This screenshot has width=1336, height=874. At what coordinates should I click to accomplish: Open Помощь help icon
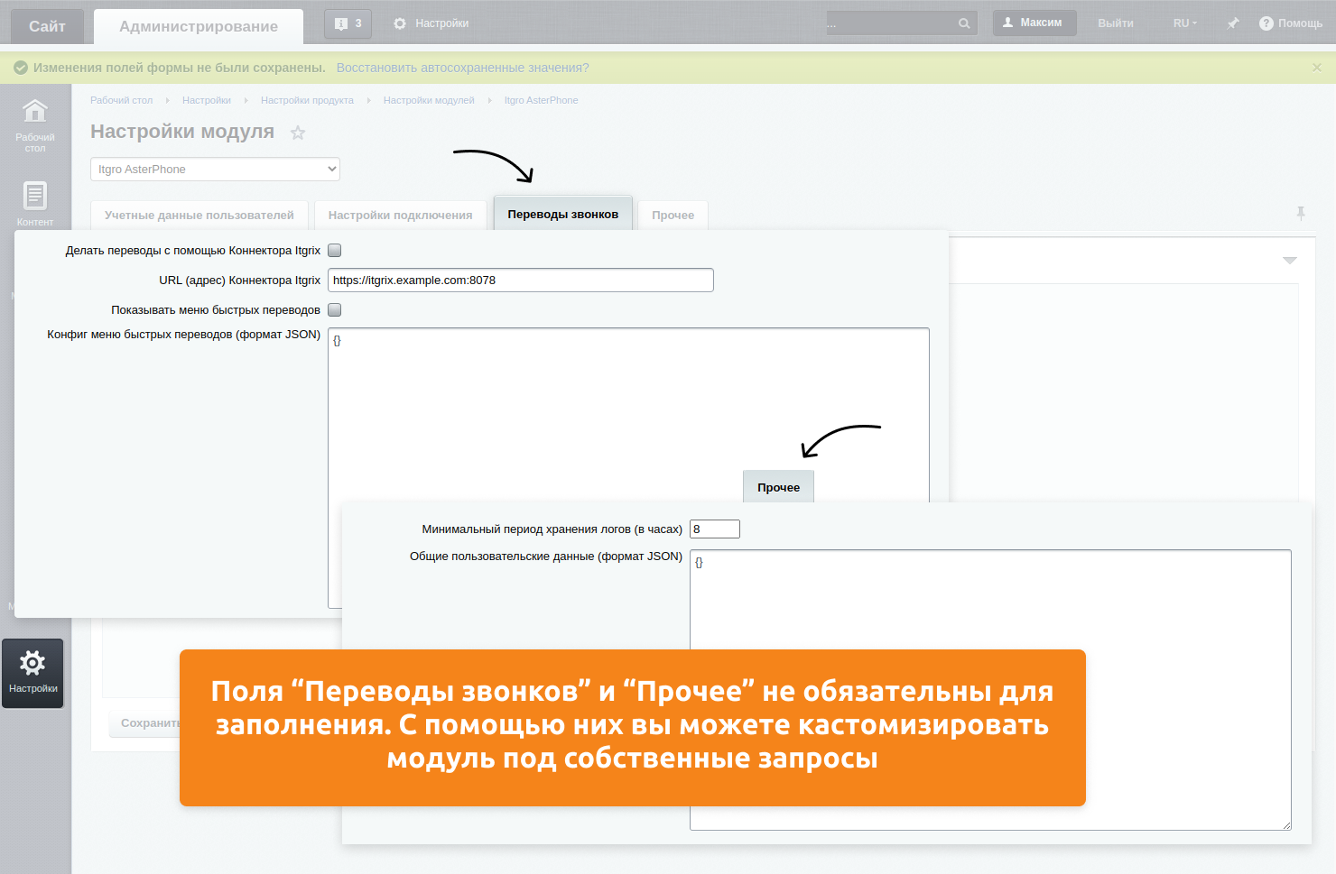tap(1266, 23)
